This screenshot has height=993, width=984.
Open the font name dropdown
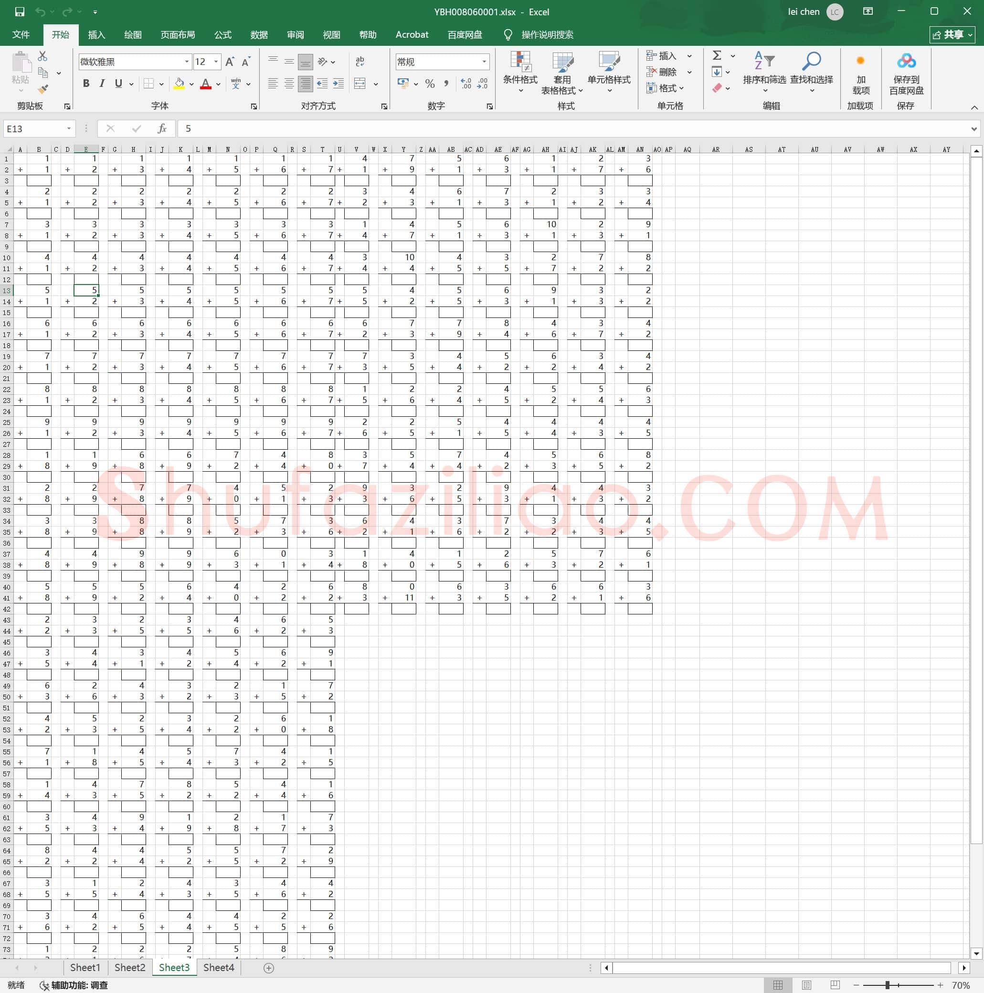[x=187, y=62]
